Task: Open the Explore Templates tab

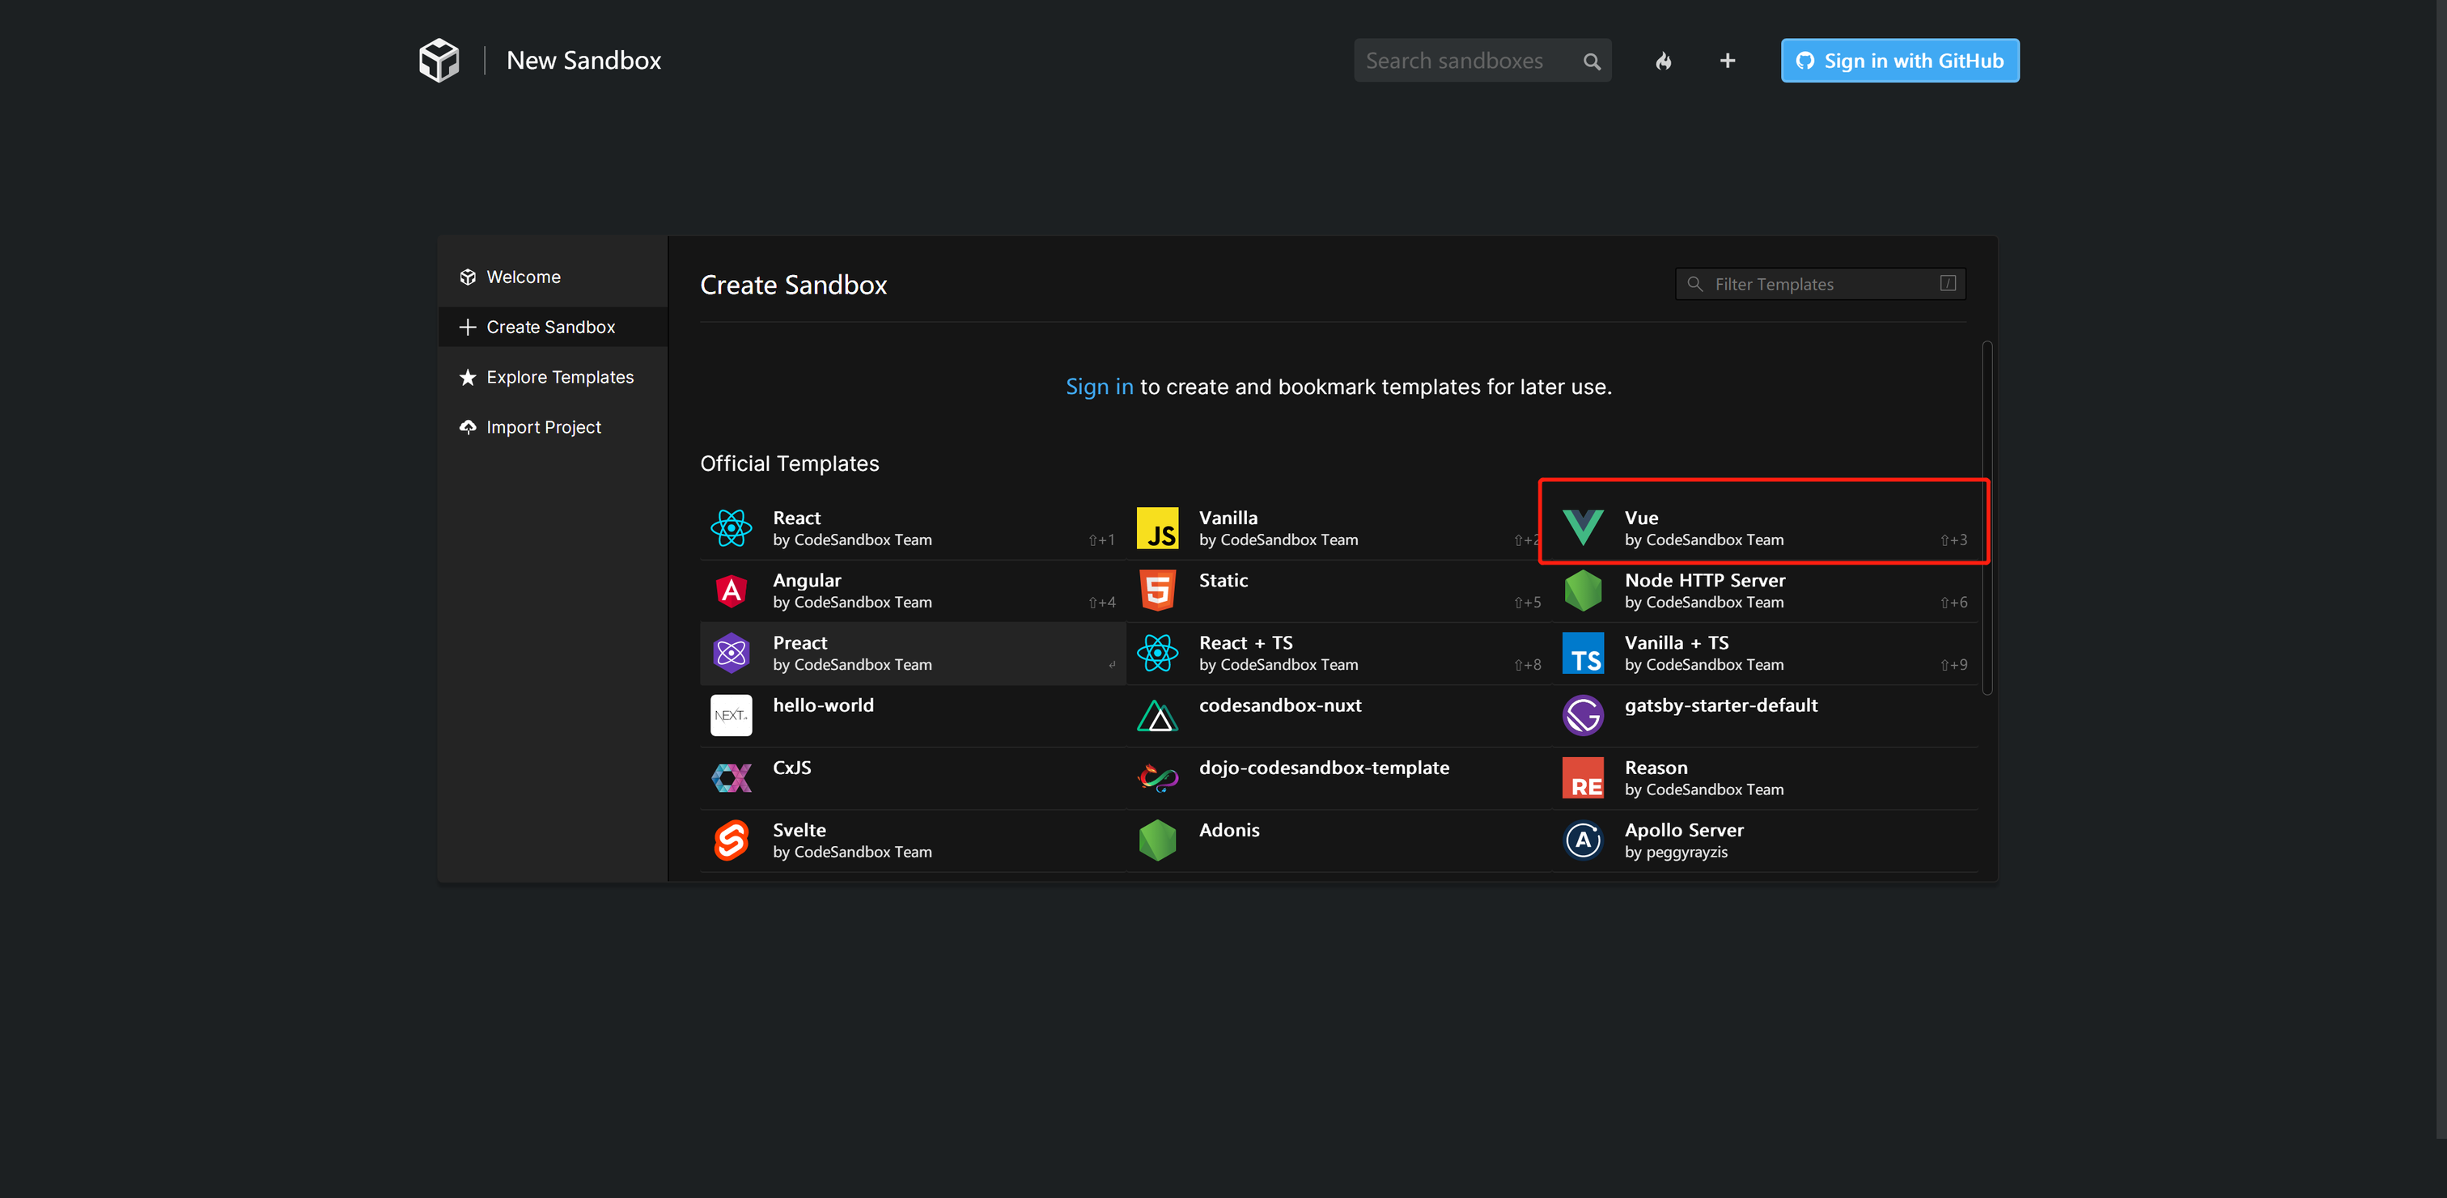Action: pos(558,377)
